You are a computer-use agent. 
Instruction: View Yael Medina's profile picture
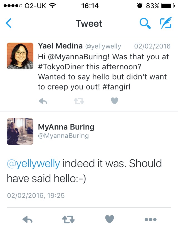20,56
